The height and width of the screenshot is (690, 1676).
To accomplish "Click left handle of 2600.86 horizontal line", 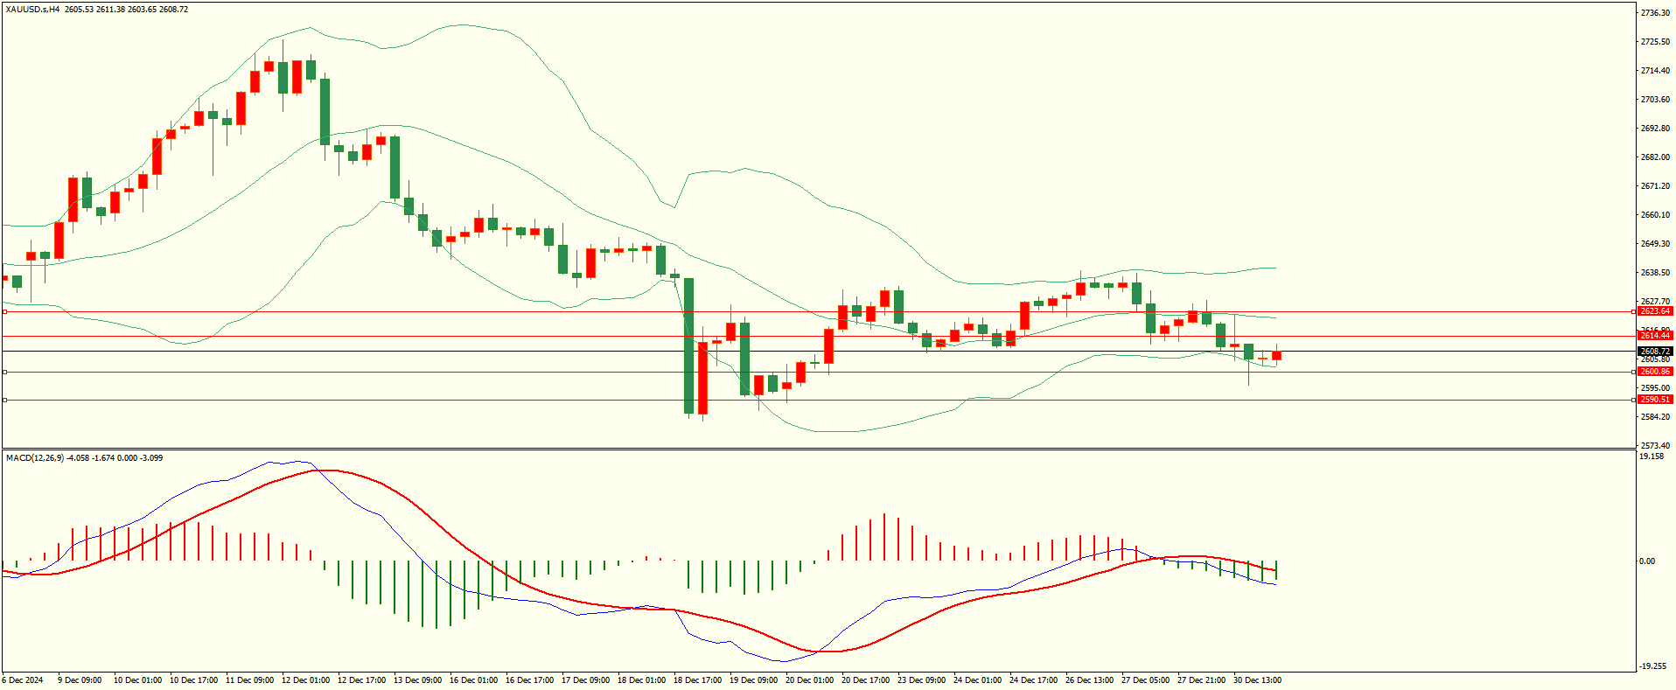I will 4,372.
